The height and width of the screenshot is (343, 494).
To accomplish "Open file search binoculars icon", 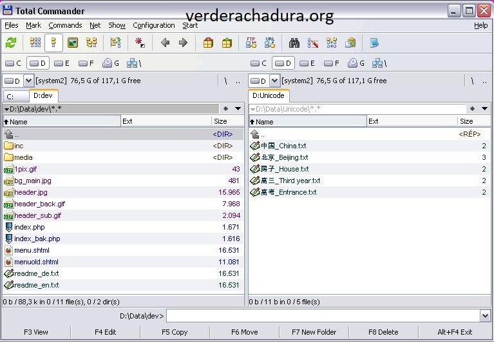I will coord(294,43).
